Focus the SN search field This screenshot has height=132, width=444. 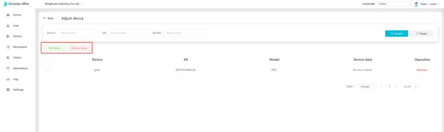pyautogui.click(x=129, y=33)
